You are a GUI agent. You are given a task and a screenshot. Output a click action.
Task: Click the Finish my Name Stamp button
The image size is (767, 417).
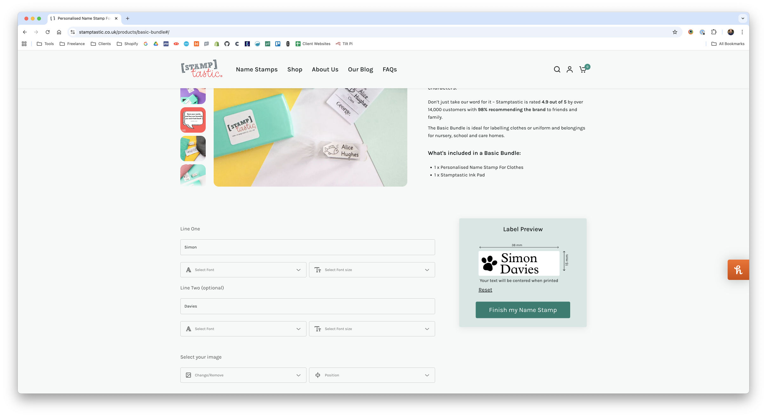tap(523, 310)
